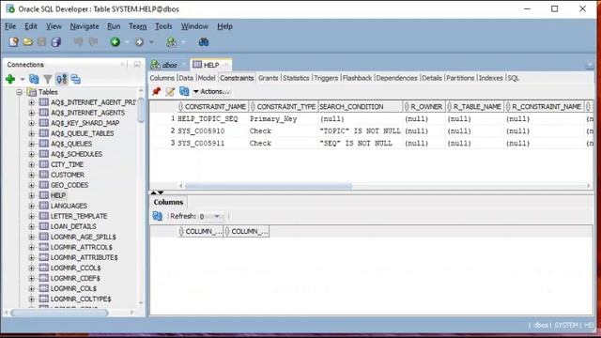This screenshot has height=338, width=601.
Task: Switch to the Model sub-tab
Action: coord(207,78)
